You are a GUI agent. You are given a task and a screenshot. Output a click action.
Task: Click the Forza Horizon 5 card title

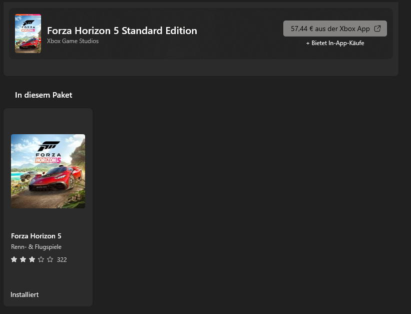click(x=36, y=236)
